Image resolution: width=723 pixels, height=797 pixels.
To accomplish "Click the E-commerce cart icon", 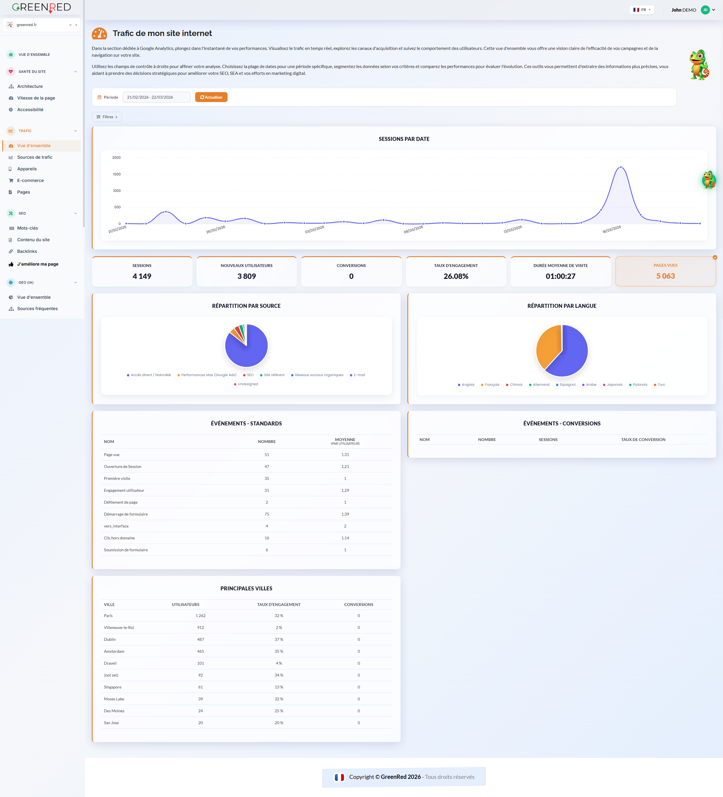I will click(11, 181).
